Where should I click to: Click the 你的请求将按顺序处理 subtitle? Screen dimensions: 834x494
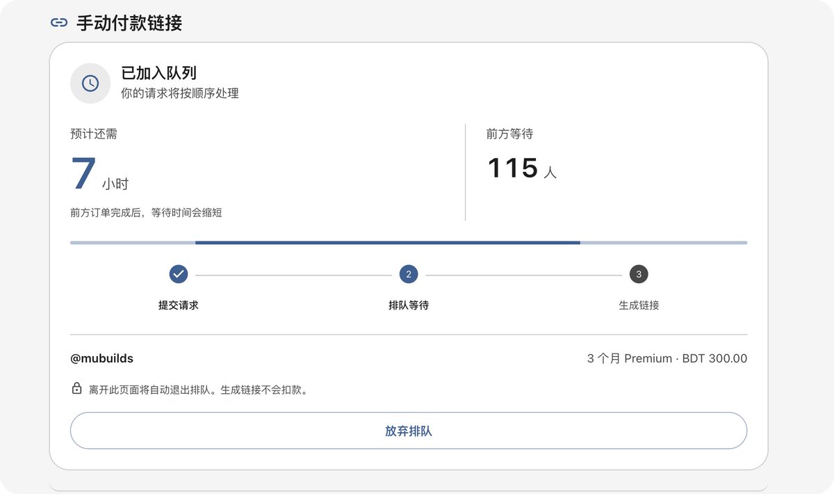180,93
